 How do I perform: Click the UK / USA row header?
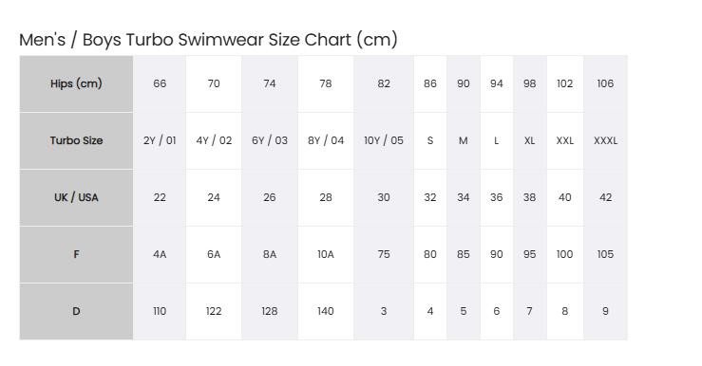point(76,197)
